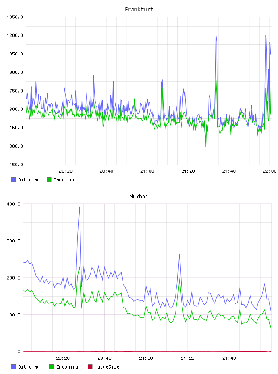The width and height of the screenshot is (278, 374).
Task: Select the Mumbai chart title
Action: [139, 197]
